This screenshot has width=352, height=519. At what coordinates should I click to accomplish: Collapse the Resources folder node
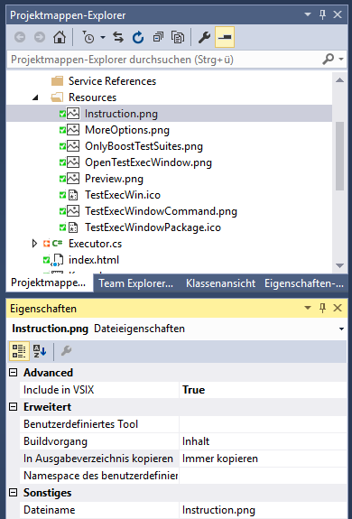pos(35,97)
